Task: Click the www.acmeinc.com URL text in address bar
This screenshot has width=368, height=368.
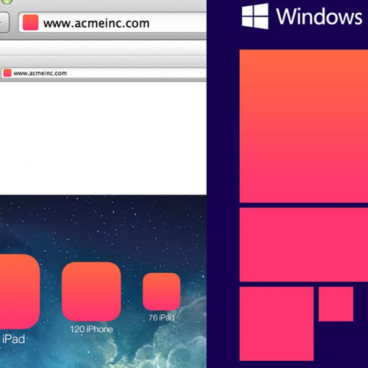Action: (96, 23)
